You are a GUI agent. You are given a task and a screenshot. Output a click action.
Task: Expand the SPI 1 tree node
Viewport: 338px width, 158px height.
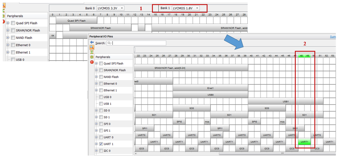[x=96, y=131]
